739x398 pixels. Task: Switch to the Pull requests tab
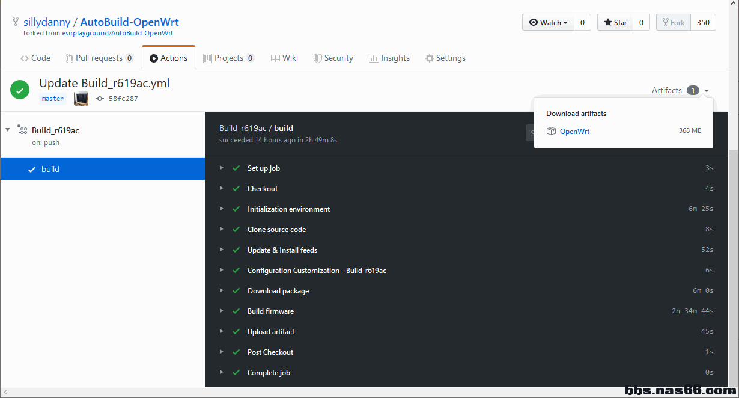(x=99, y=58)
